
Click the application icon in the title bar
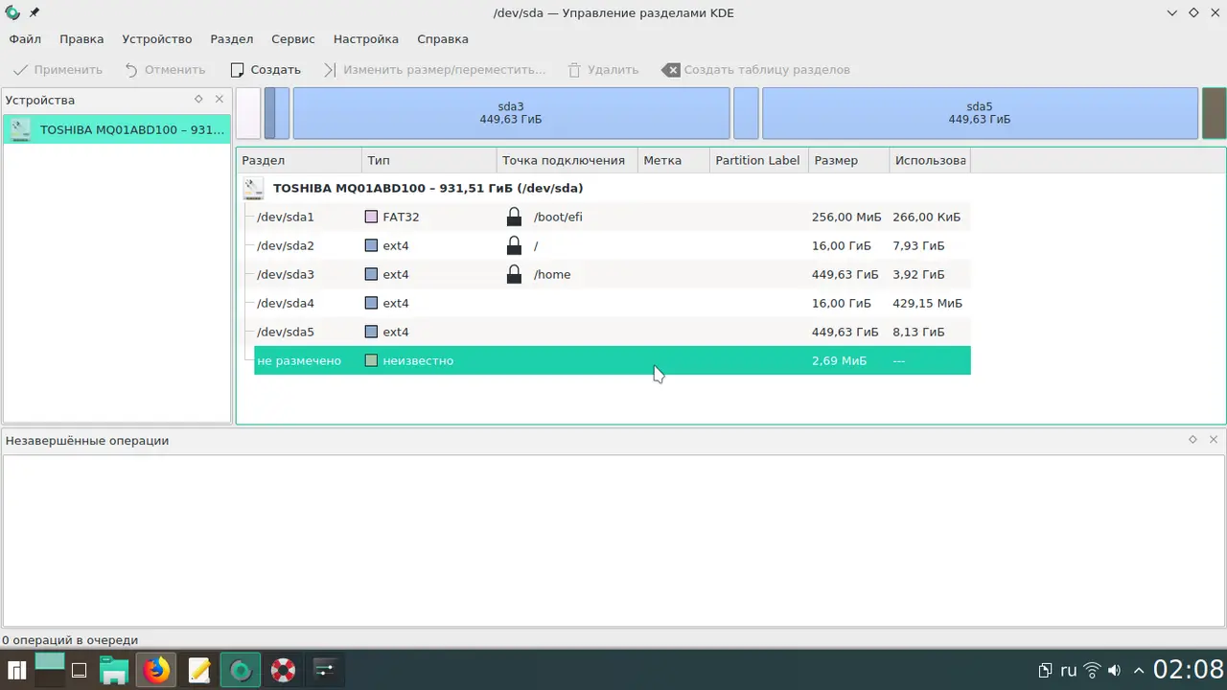point(12,12)
